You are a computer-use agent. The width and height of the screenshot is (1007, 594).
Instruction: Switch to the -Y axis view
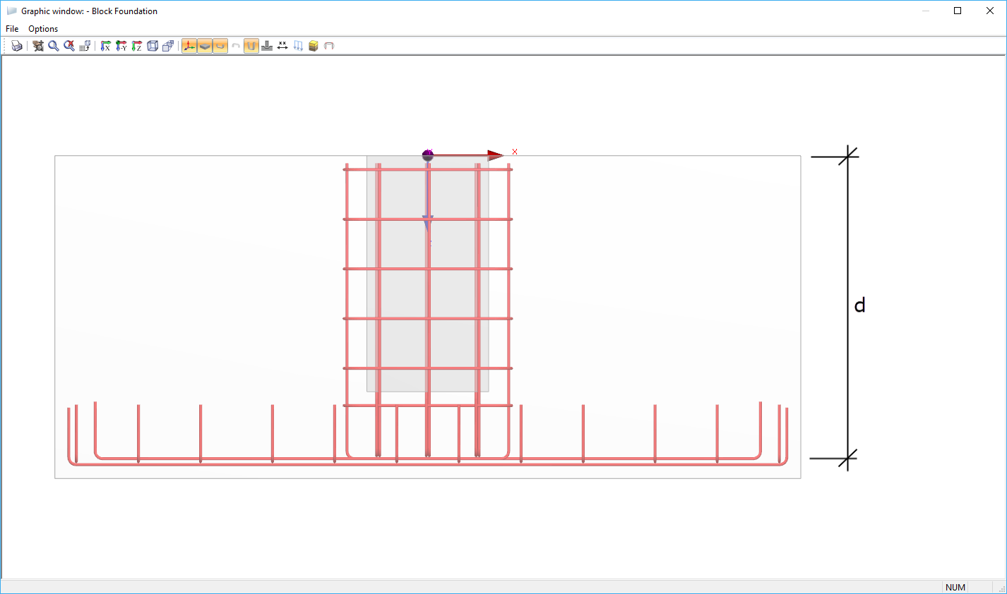(121, 45)
